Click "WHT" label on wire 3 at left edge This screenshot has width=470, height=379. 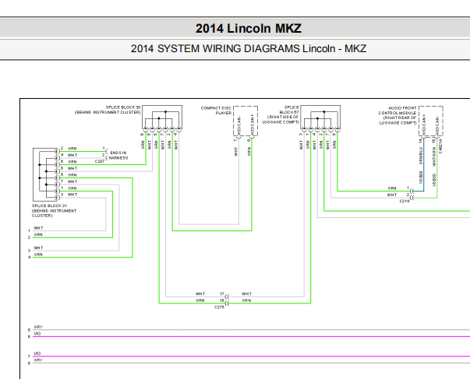pyautogui.click(x=38, y=248)
